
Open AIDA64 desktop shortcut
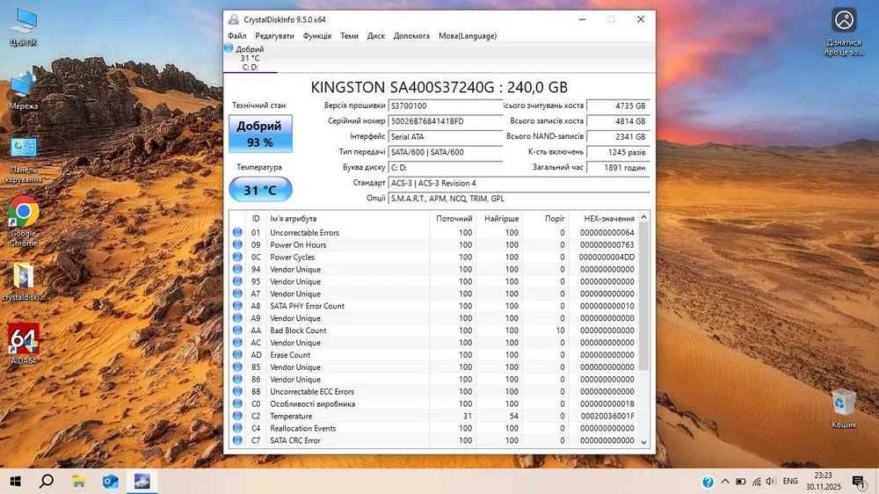click(24, 345)
